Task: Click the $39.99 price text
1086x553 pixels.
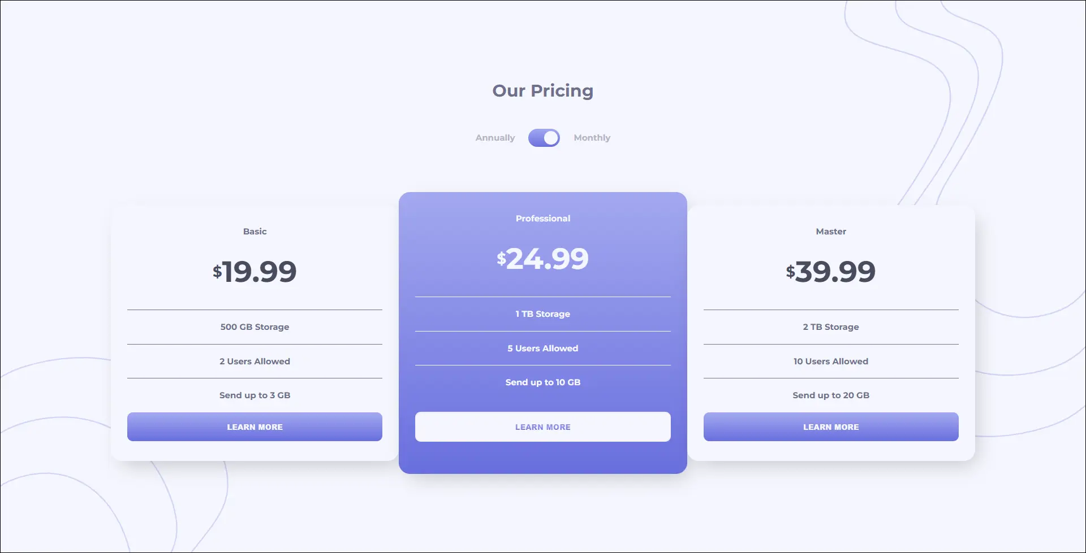Action: [830, 272]
